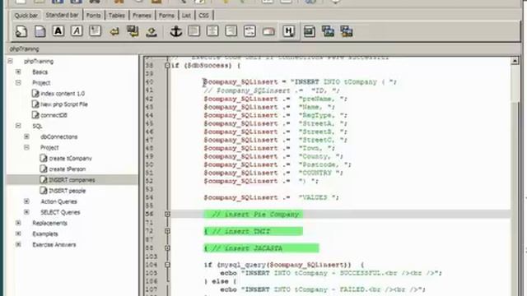
Task: Click the stacked windows with yellow arrow icon
Action: click(x=133, y=31)
